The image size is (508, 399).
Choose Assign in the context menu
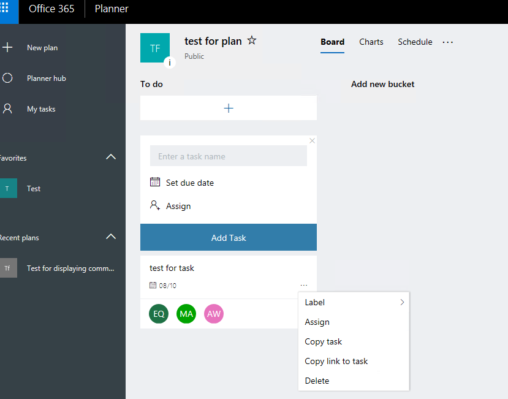point(354,322)
